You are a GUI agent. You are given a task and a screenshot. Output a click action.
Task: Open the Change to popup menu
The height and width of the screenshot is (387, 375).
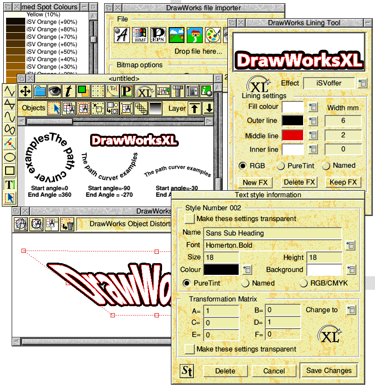point(351,309)
